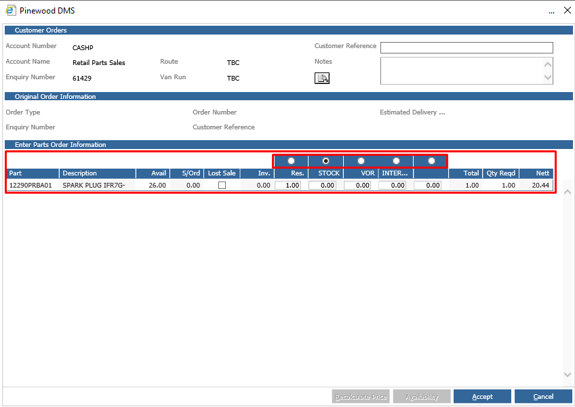Click the parts grid scroll down arrow
This screenshot has height=407, width=575.
[x=568, y=374]
